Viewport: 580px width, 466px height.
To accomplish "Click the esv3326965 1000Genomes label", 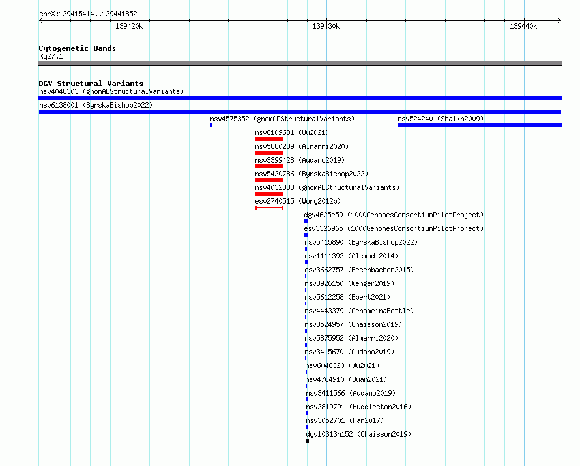I will (394, 228).
